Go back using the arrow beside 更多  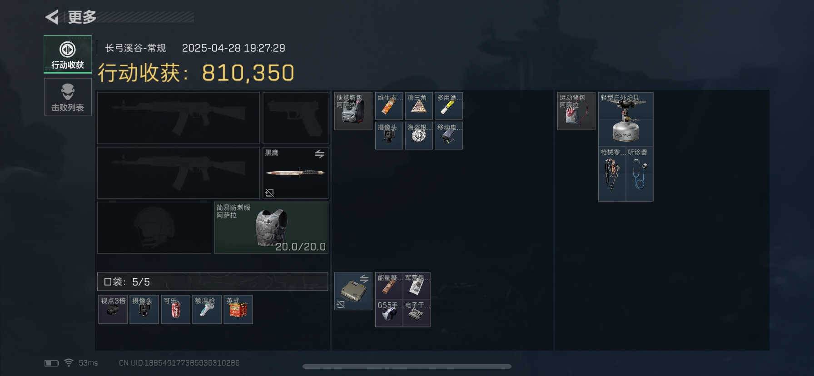tap(52, 17)
